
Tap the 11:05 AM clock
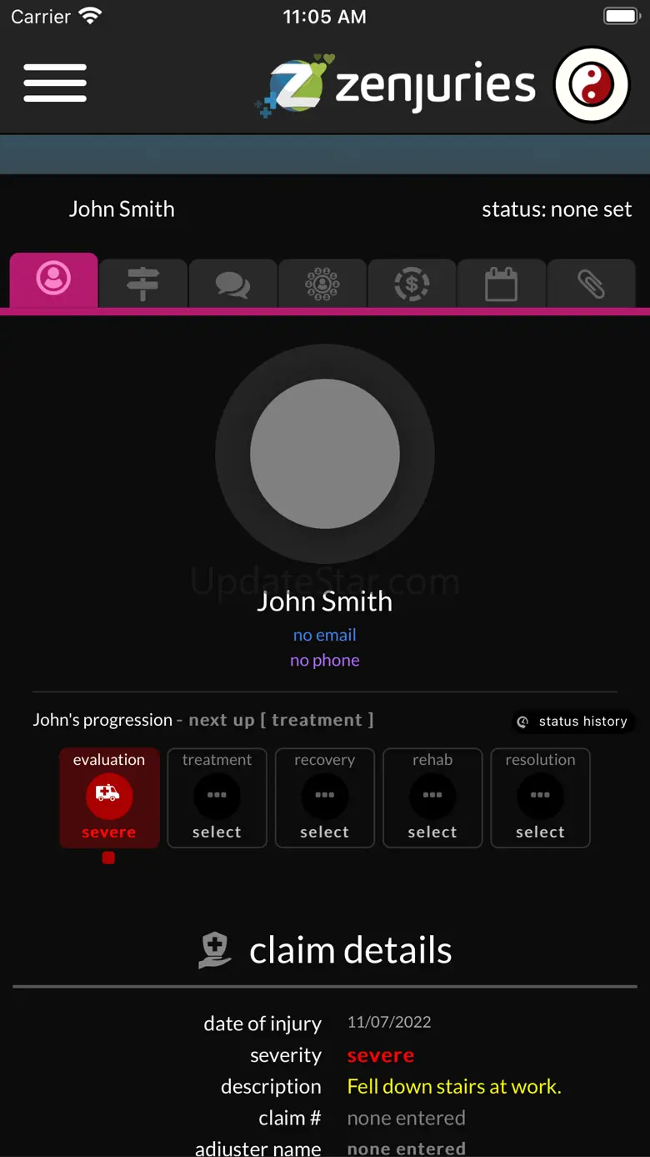[x=324, y=17]
